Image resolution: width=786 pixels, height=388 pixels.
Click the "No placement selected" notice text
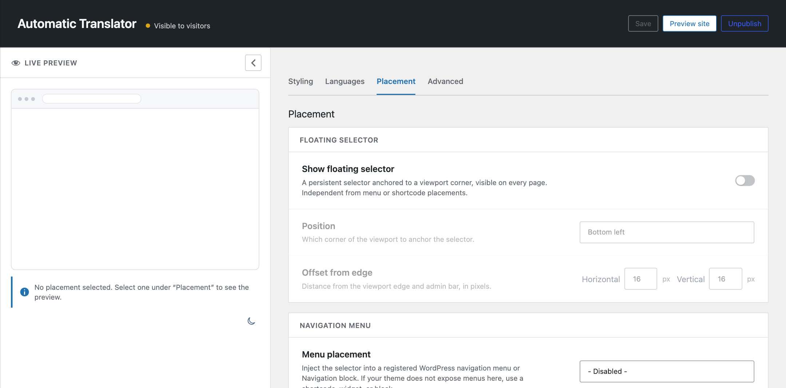(x=142, y=292)
